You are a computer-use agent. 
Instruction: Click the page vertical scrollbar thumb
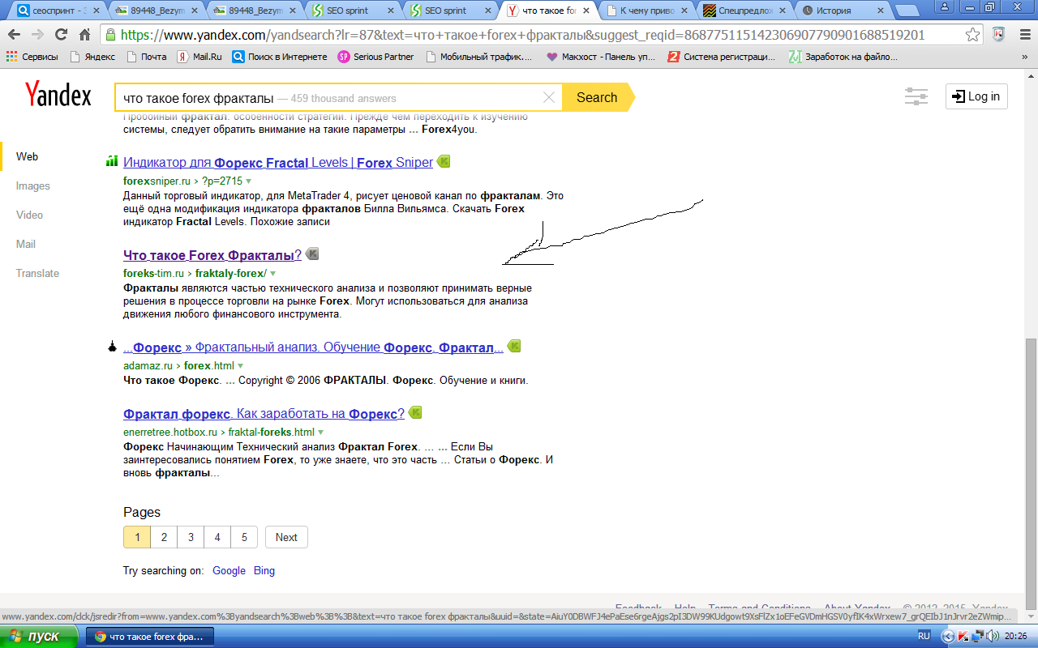tap(1032, 473)
